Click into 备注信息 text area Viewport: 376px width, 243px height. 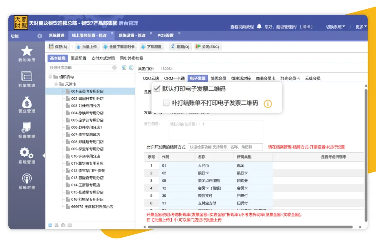[x=216, y=130]
